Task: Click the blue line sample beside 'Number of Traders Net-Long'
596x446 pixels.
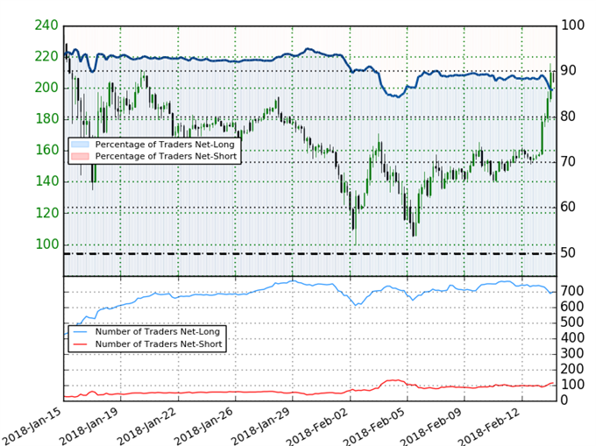Action: (x=80, y=331)
